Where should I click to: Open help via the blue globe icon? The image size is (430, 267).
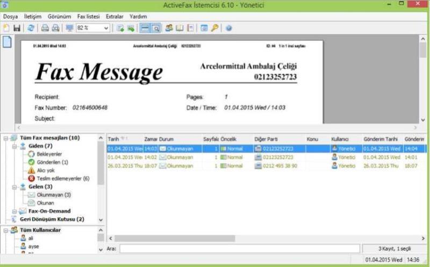[229, 28]
